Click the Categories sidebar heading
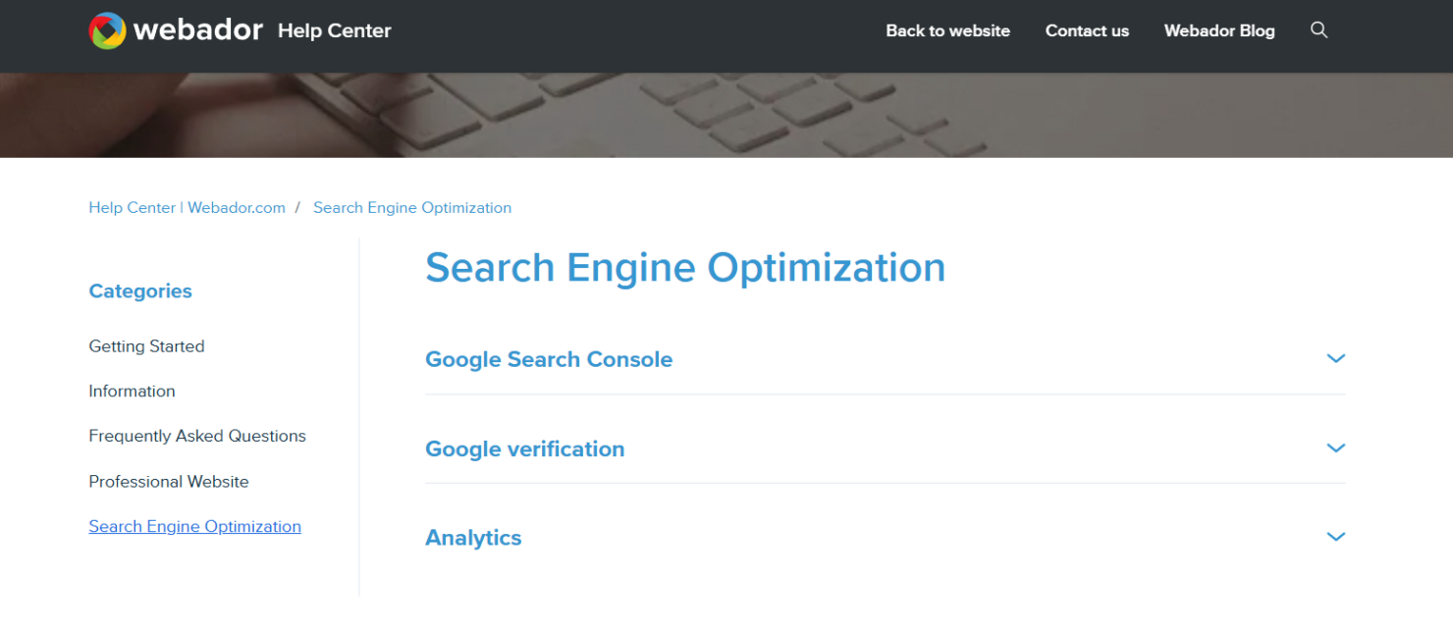 point(140,290)
